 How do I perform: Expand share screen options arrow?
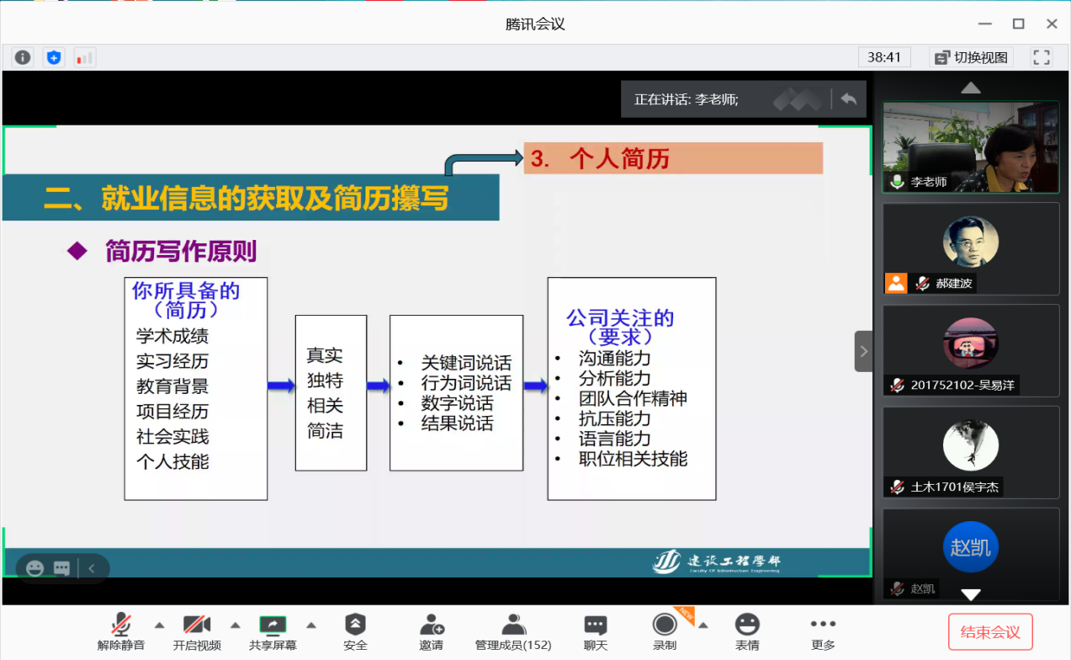tap(311, 625)
